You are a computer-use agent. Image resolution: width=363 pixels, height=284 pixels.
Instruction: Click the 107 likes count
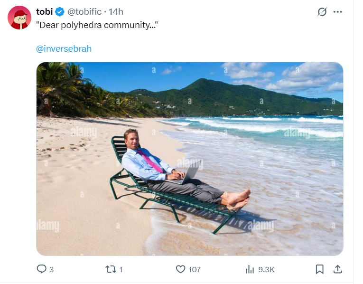pyautogui.click(x=195, y=269)
